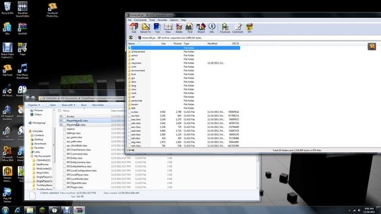Image resolution: width=381 pixels, height=214 pixels.
Task: Click the Comment icon in WinRAR
Action: (x=238, y=28)
